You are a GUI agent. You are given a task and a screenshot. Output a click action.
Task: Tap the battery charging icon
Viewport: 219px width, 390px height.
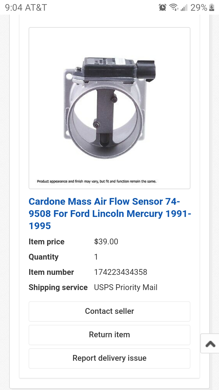tap(212, 8)
